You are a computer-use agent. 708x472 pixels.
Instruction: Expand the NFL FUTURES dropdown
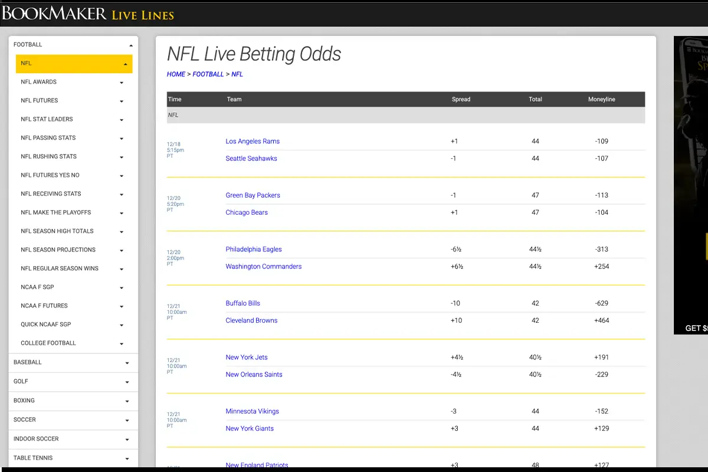click(x=122, y=100)
